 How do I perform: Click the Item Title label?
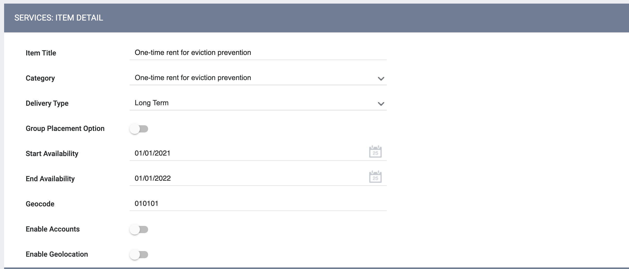(x=41, y=53)
